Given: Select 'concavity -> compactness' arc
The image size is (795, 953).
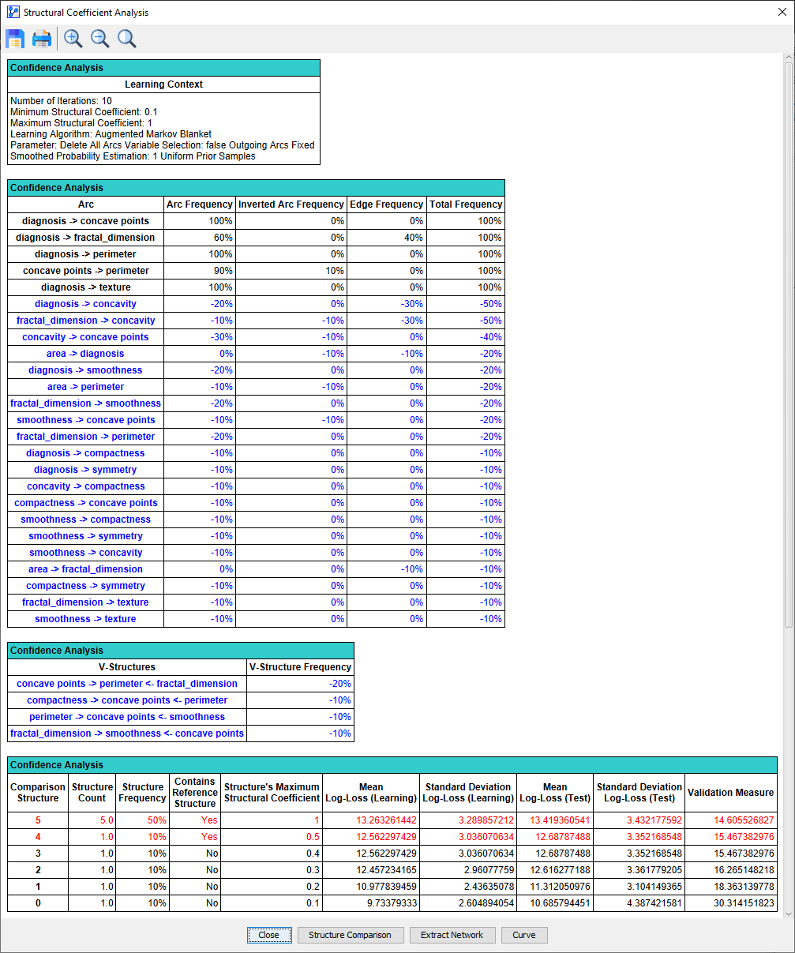Looking at the screenshot, I should [86, 486].
